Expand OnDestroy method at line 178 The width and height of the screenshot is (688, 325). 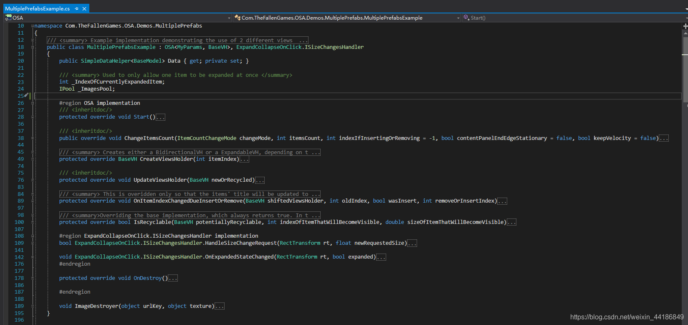tap(33, 278)
